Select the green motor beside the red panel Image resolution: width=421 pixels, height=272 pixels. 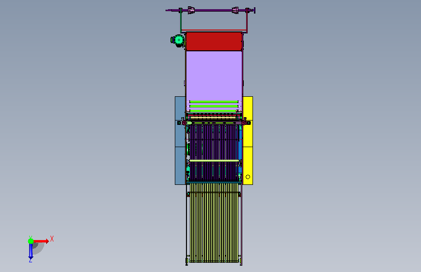pos(178,40)
